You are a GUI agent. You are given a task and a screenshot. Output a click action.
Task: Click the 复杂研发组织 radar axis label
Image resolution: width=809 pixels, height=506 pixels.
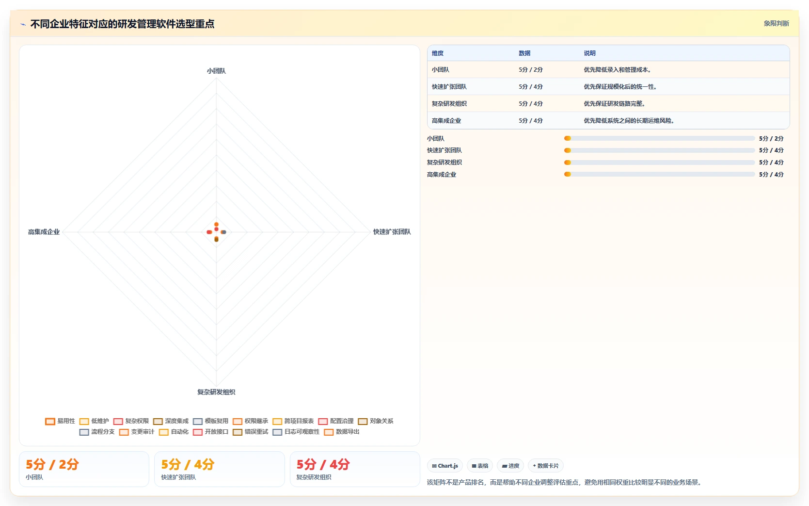216,392
